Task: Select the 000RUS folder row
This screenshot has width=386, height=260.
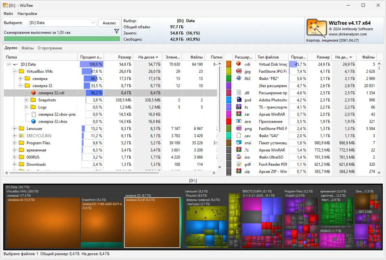Action: pyautogui.click(x=110, y=157)
